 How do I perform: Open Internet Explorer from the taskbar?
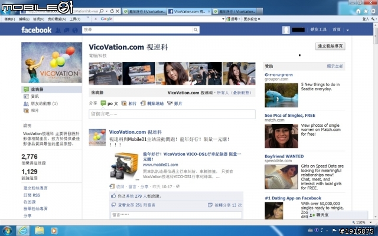coord(23,231)
